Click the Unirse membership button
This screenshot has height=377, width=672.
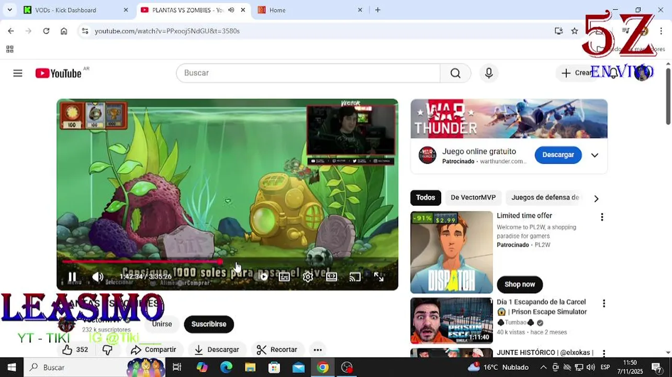(162, 324)
